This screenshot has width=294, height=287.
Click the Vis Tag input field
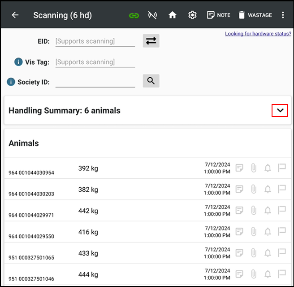(95, 62)
